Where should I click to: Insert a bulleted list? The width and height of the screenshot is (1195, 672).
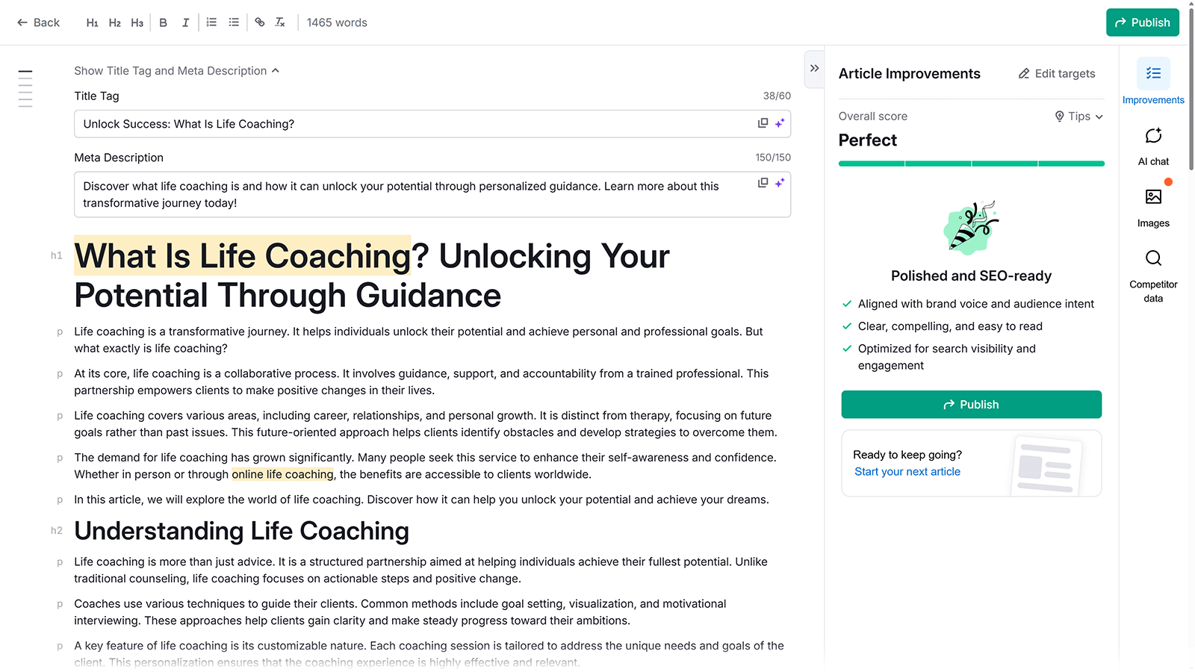pos(234,22)
